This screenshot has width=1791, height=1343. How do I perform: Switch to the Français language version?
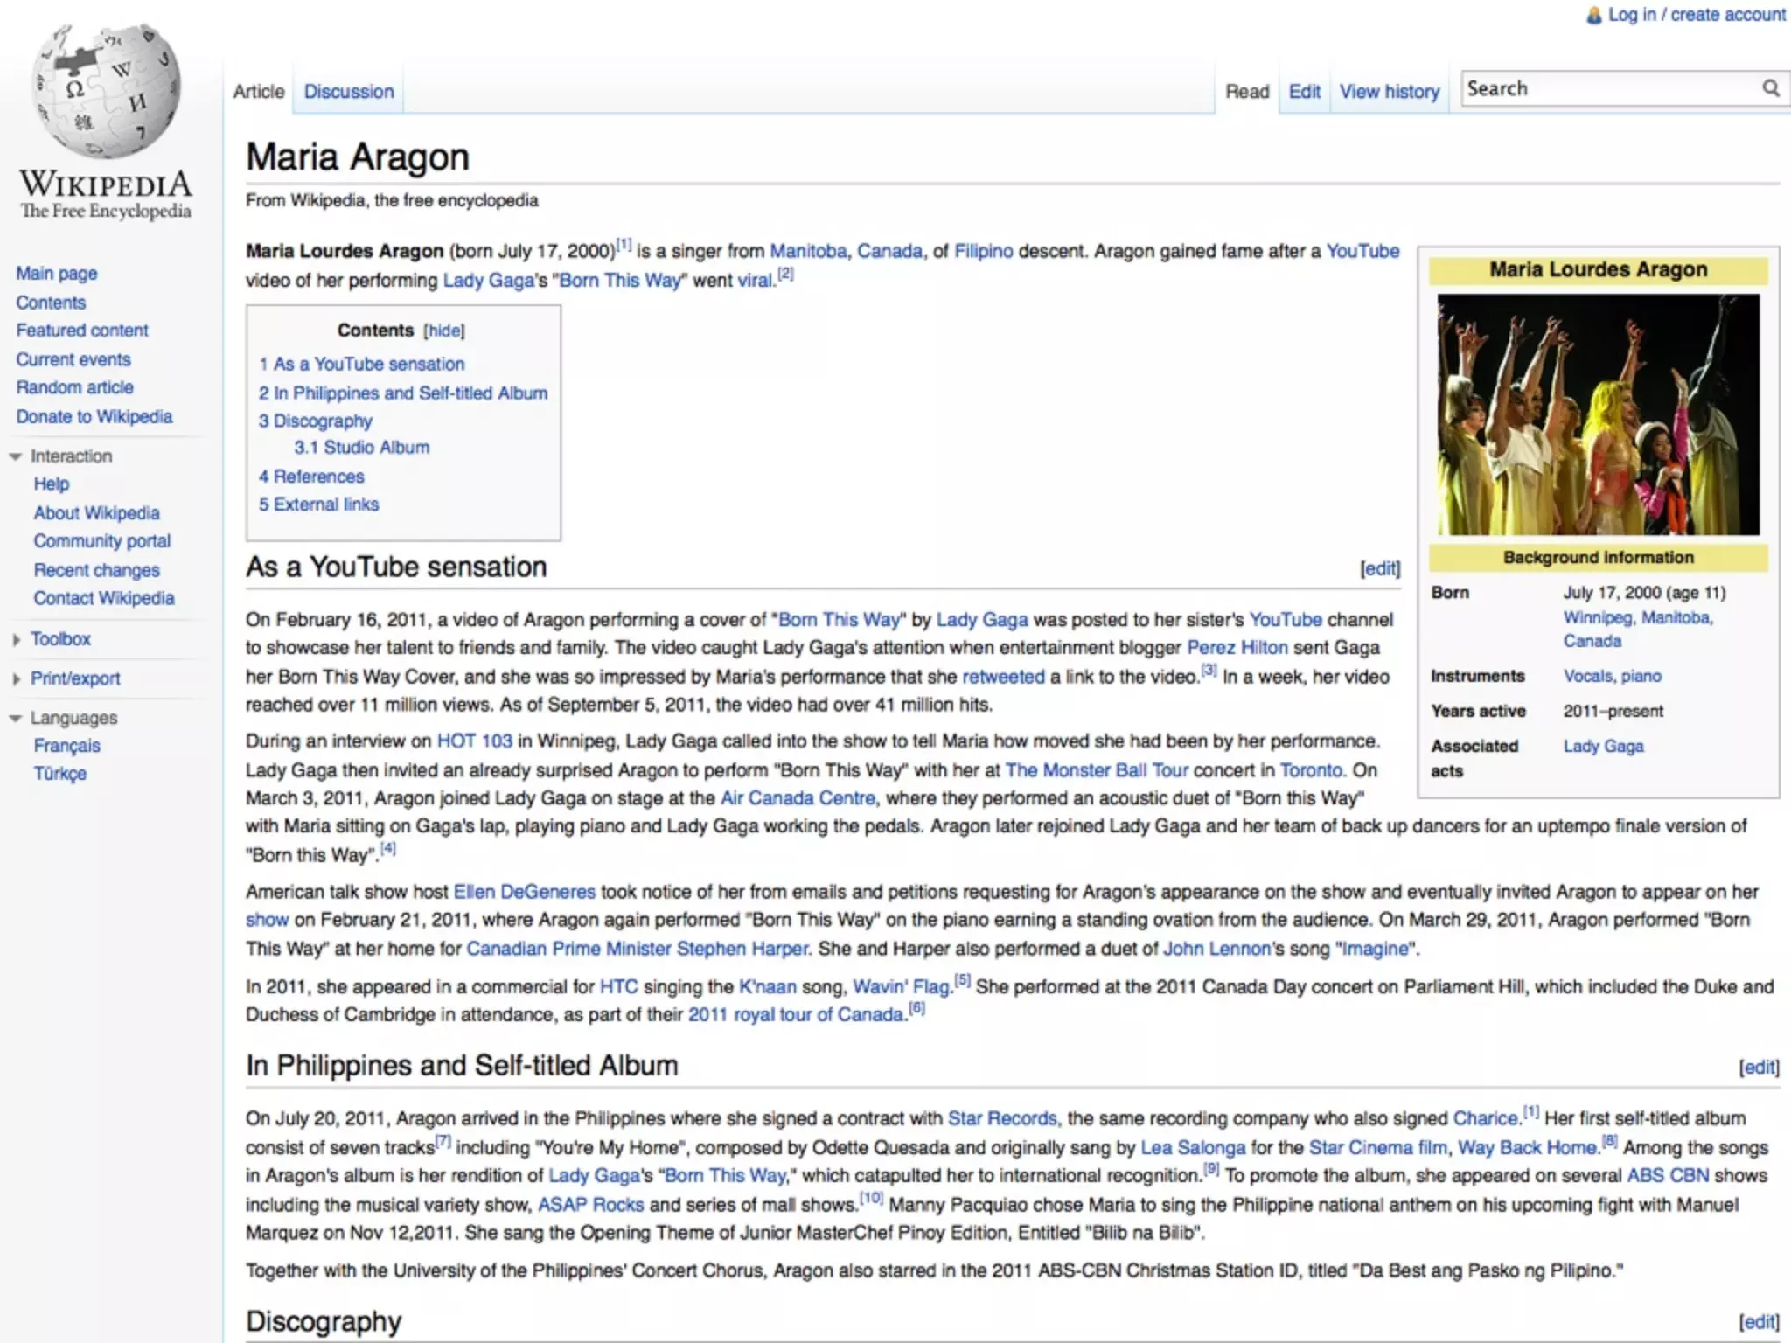click(x=66, y=746)
